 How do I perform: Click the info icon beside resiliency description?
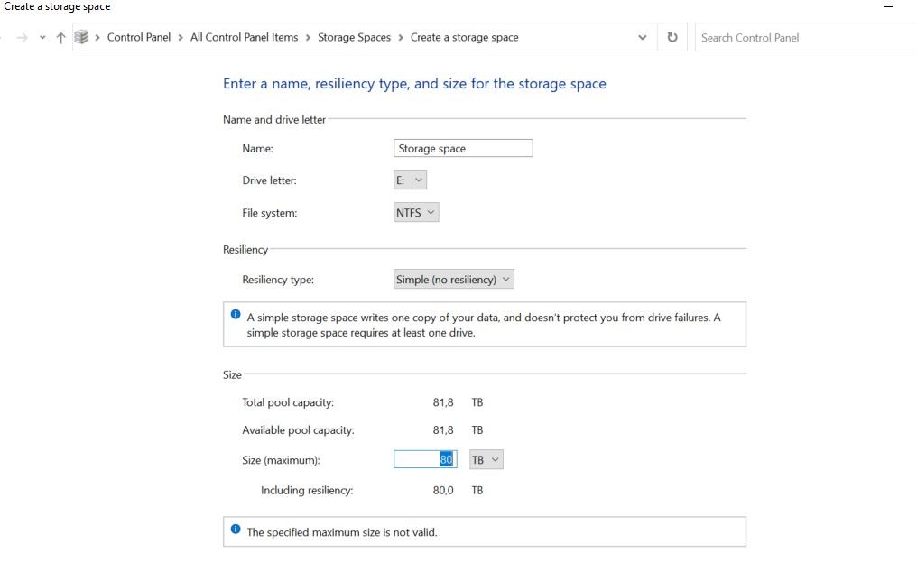(236, 315)
